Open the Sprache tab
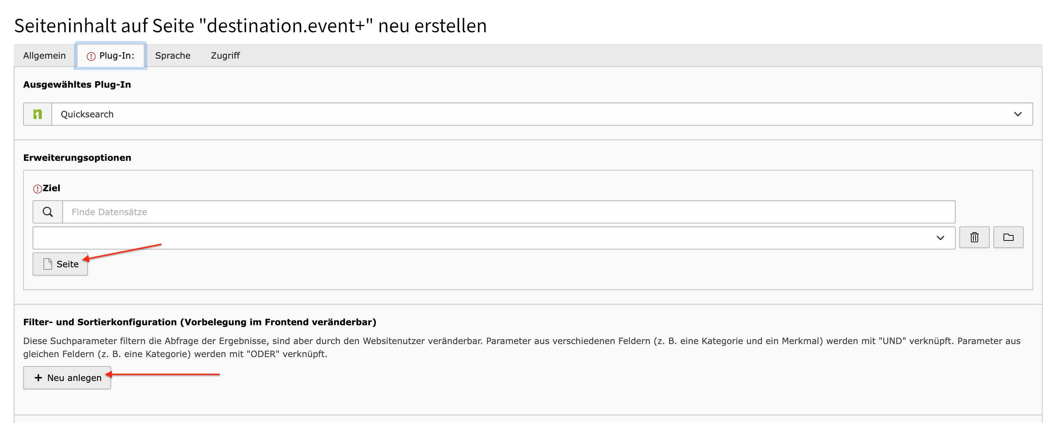Image resolution: width=1052 pixels, height=423 pixels. (x=173, y=55)
